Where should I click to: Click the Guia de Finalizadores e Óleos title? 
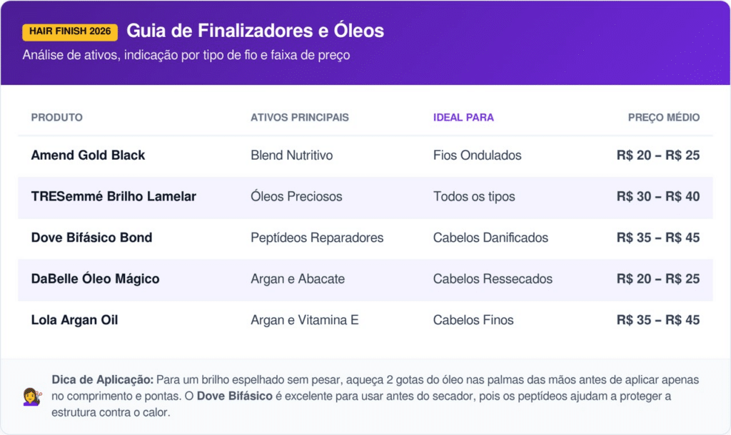click(255, 31)
